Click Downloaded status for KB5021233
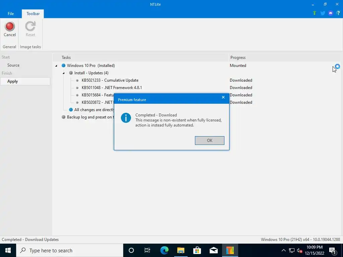The image size is (343, 257). pyautogui.click(x=241, y=80)
